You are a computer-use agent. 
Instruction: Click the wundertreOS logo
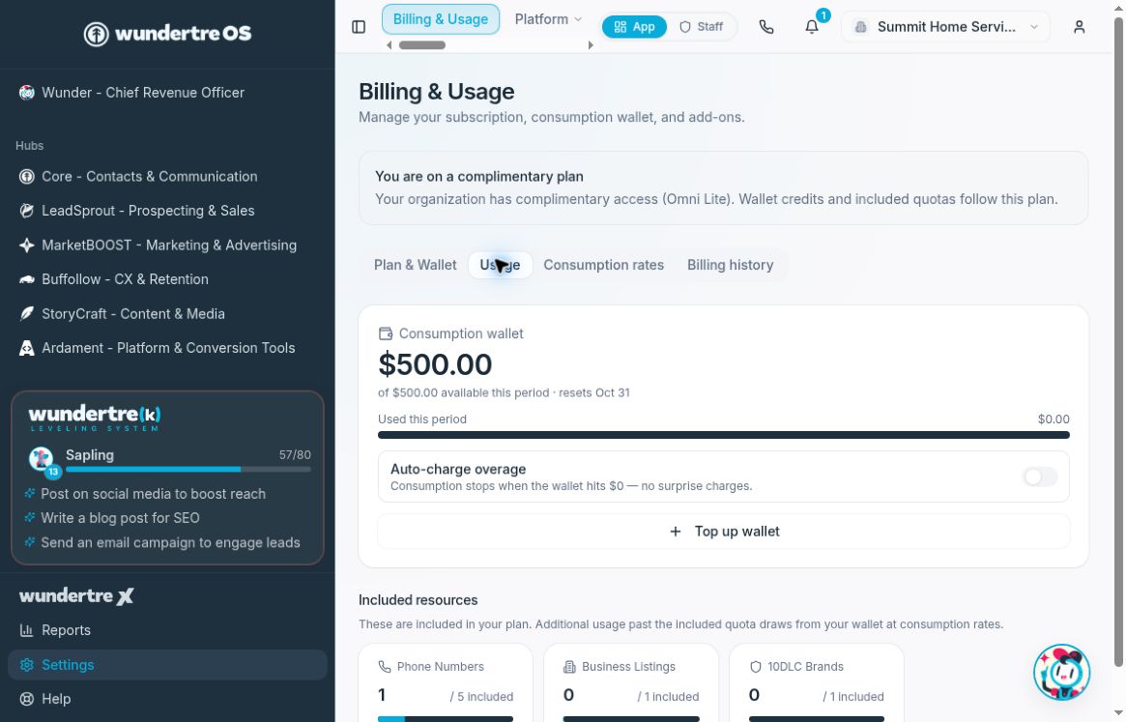(167, 33)
